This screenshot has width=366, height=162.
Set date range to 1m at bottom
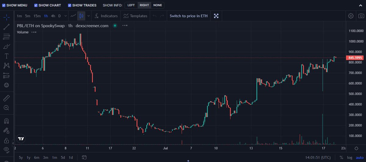click(54, 157)
